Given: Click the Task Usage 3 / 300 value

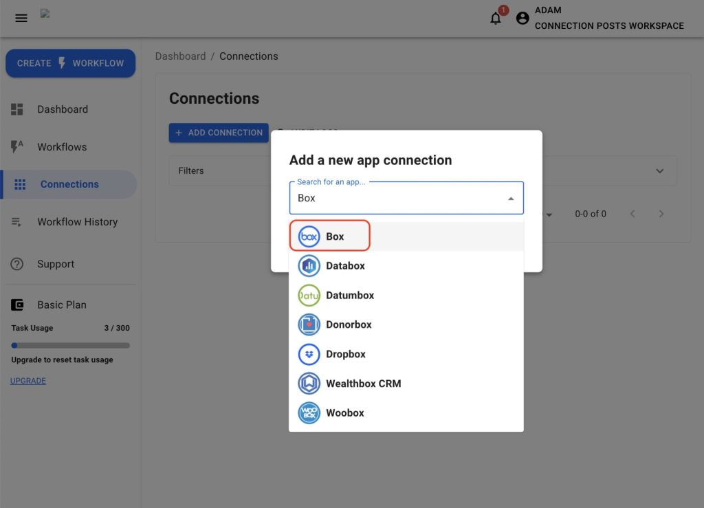Looking at the screenshot, I should (x=117, y=328).
